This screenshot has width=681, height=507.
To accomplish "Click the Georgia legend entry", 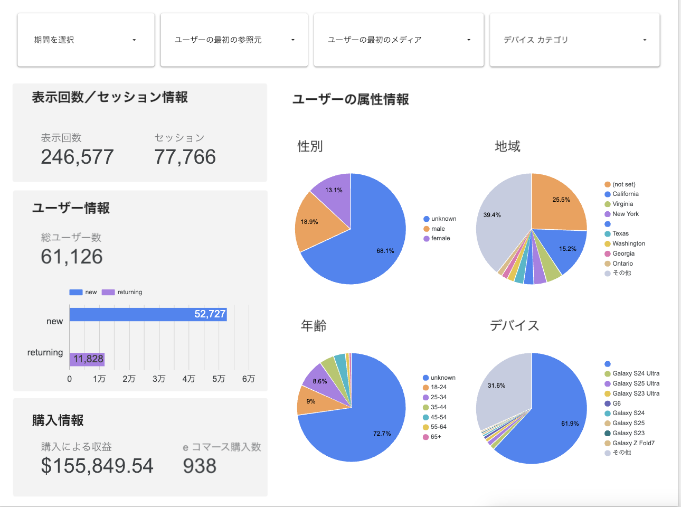I will click(619, 253).
